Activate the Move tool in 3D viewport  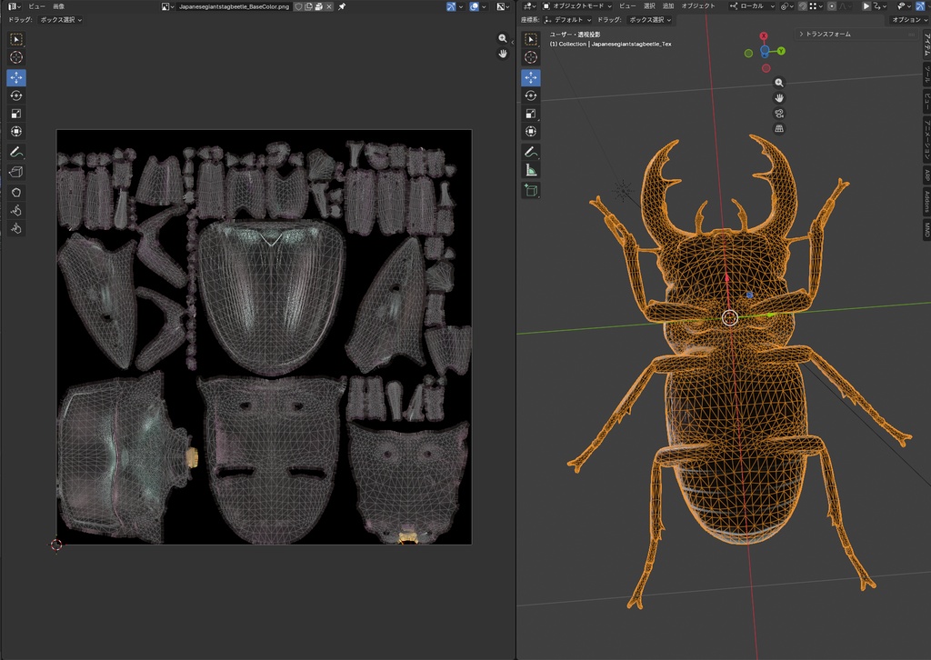coord(531,78)
